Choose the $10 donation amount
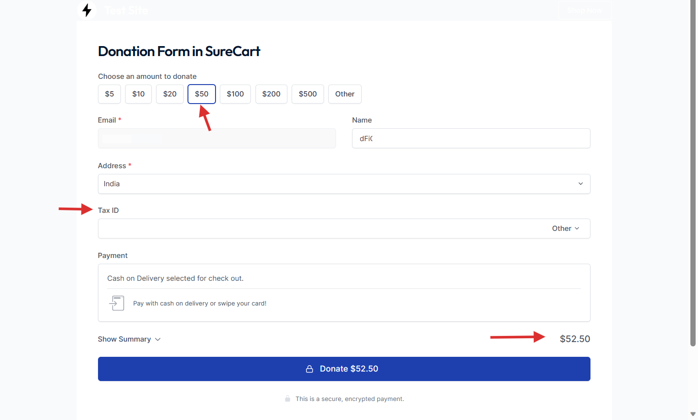 pos(138,94)
